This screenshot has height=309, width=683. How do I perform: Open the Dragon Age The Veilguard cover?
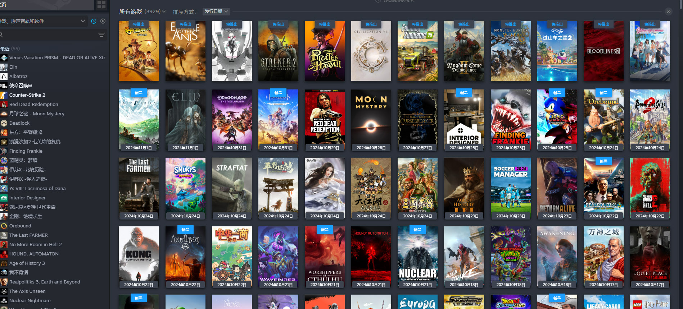point(232,119)
